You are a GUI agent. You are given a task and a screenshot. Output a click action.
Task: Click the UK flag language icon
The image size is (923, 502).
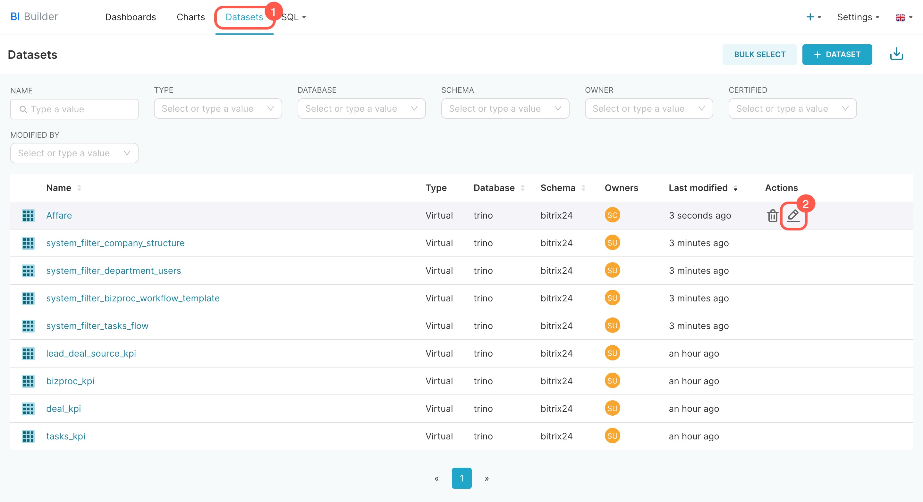pos(900,17)
